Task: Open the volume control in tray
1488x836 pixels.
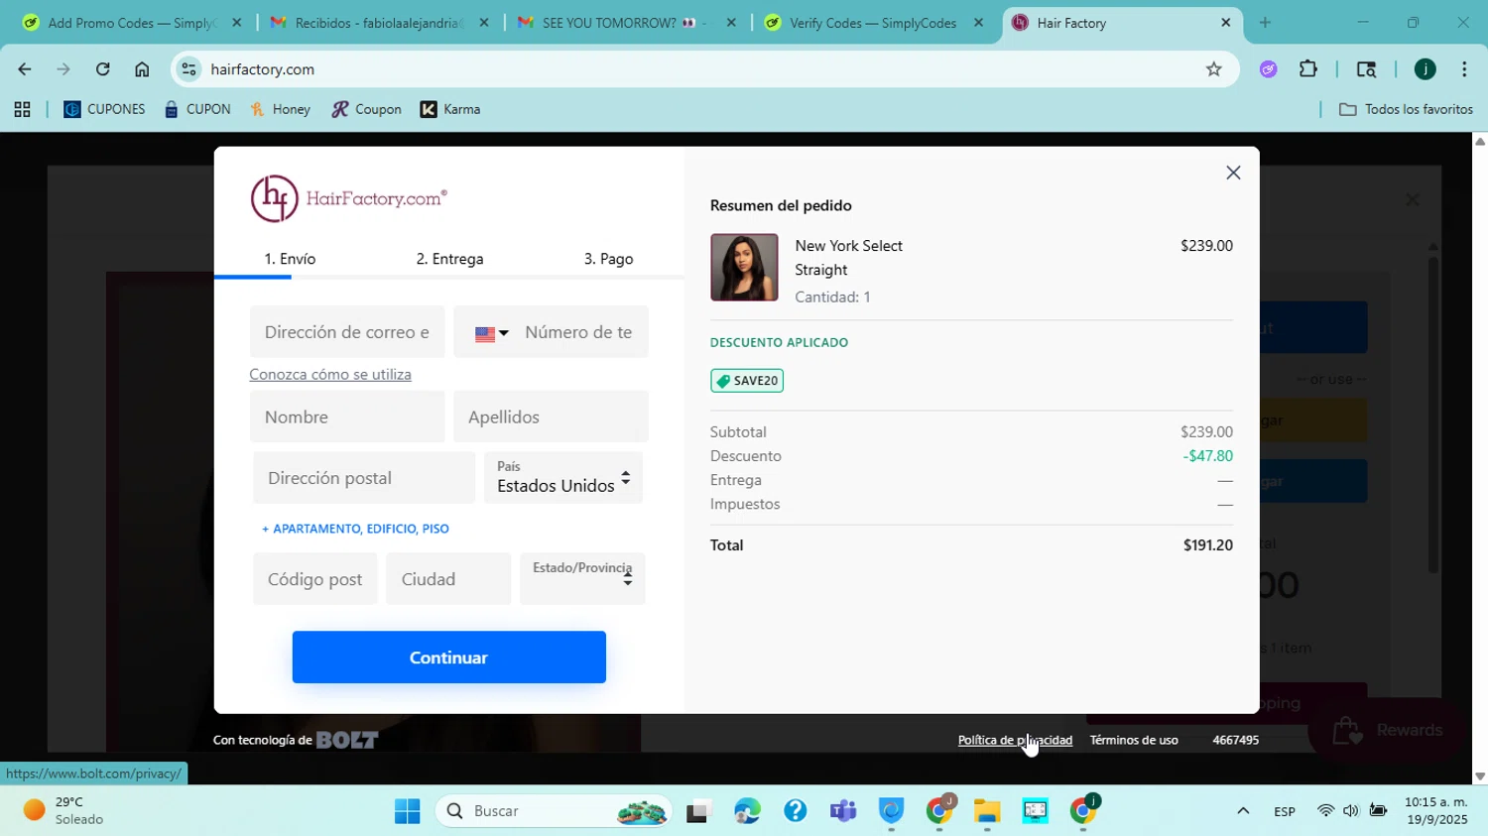Action: 1351,811
